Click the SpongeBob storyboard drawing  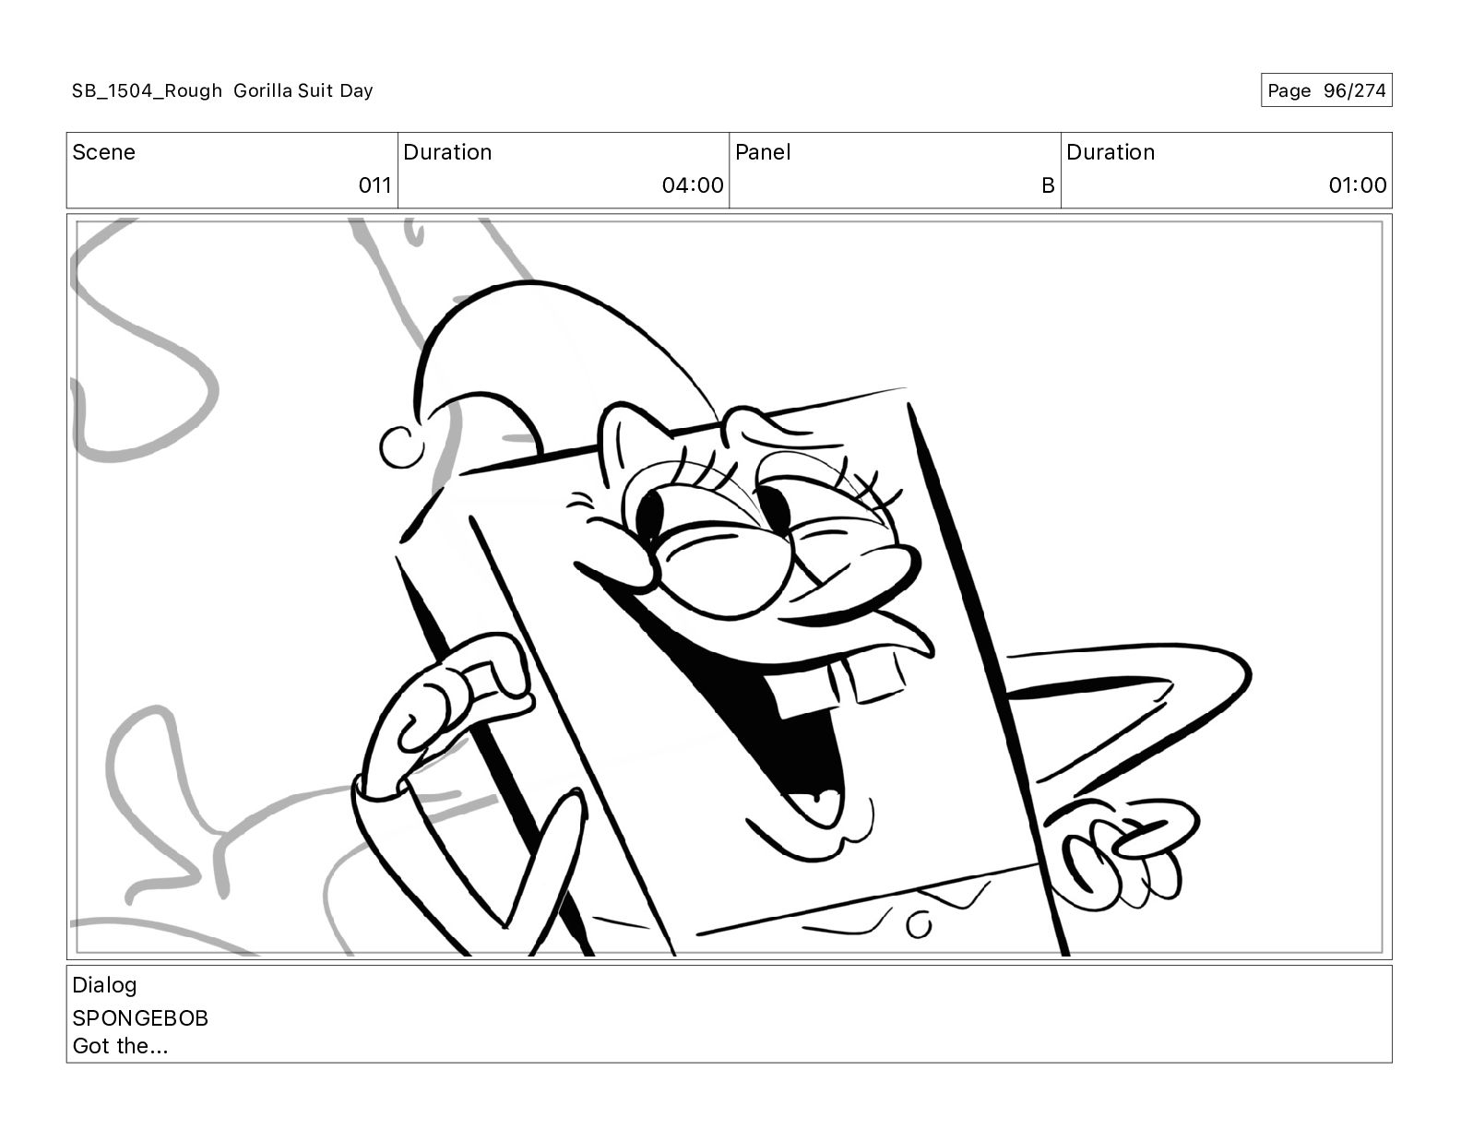729,587
